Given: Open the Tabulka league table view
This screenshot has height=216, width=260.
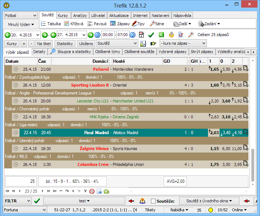Looking at the screenshot, I should click(x=51, y=24).
